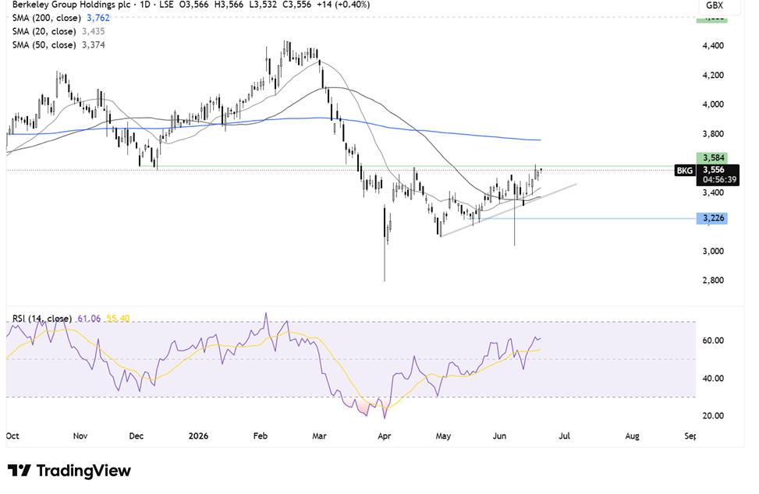Click the BKG symbol tag
The image size is (759, 494).
(x=684, y=170)
